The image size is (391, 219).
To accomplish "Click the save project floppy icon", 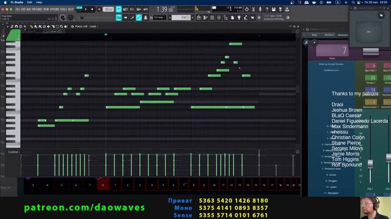I will [x=274, y=9].
